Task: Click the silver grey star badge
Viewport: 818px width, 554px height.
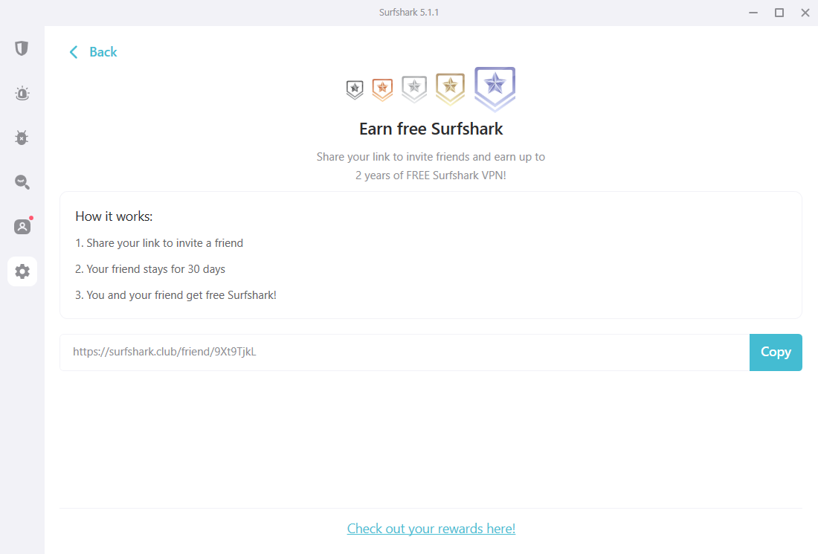Action: (414, 88)
